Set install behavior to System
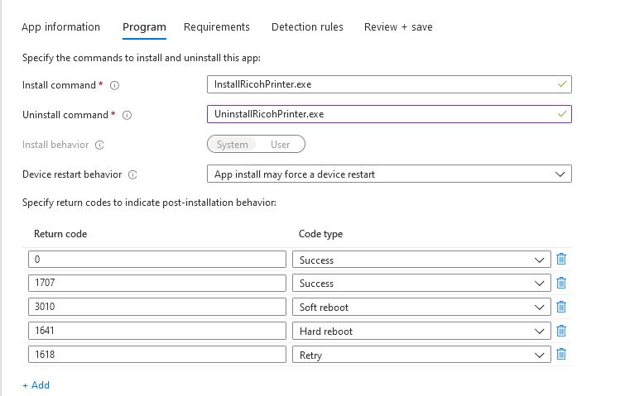 pos(233,145)
